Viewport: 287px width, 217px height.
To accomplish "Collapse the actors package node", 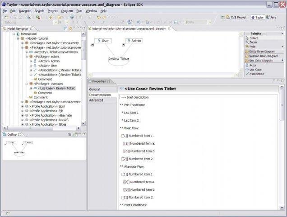I will [27, 57].
